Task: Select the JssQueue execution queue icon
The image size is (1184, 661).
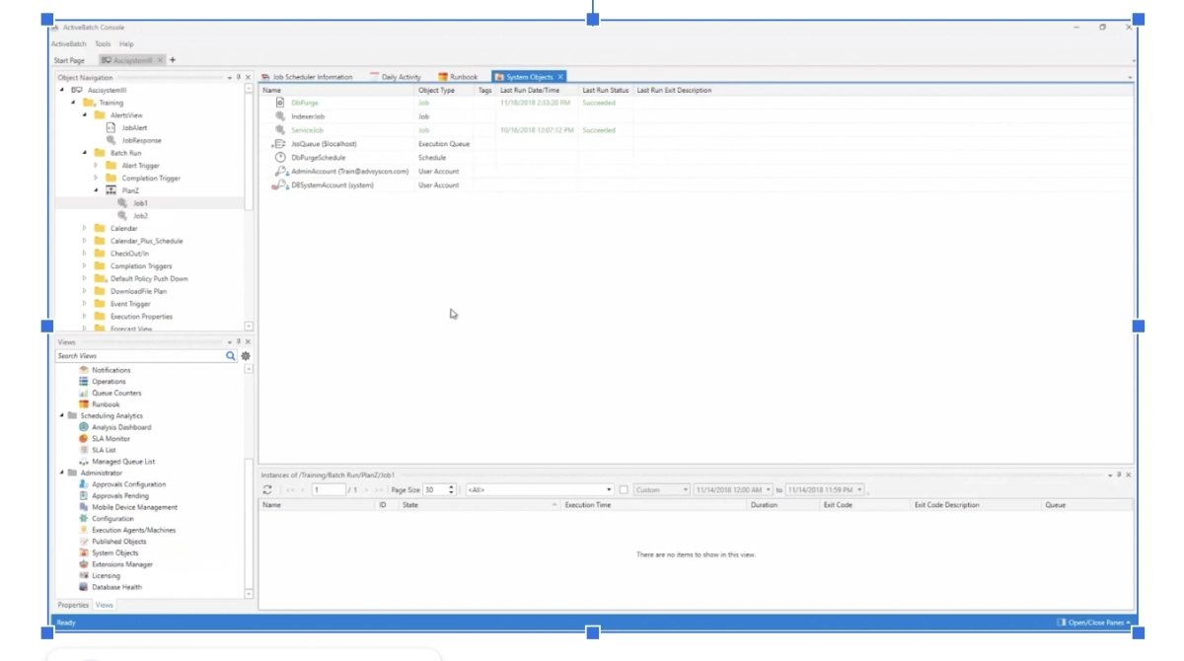Action: click(280, 144)
